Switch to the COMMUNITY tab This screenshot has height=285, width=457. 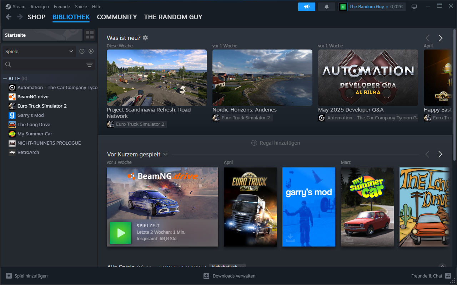pyautogui.click(x=117, y=17)
